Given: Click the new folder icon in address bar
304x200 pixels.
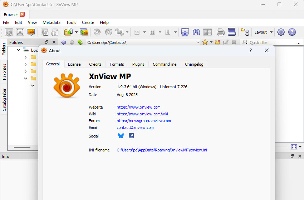Looking at the screenshot, I should (x=217, y=42).
